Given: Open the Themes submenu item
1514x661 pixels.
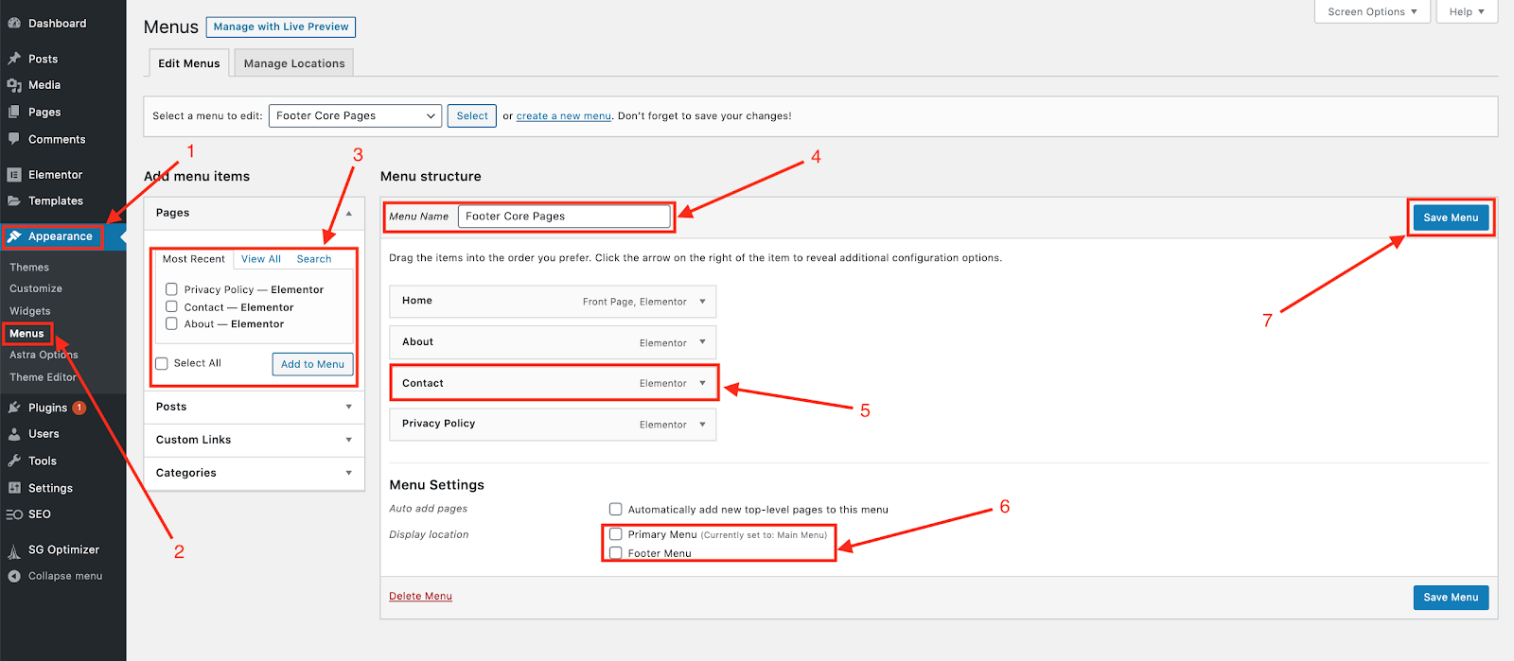Looking at the screenshot, I should coord(29,268).
